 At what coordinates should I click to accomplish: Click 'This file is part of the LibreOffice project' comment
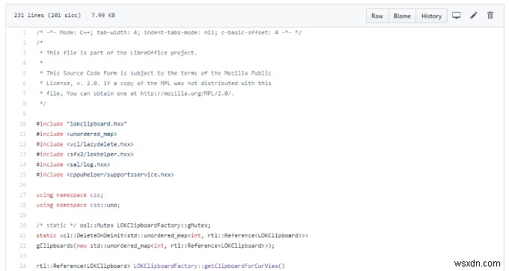(x=118, y=53)
